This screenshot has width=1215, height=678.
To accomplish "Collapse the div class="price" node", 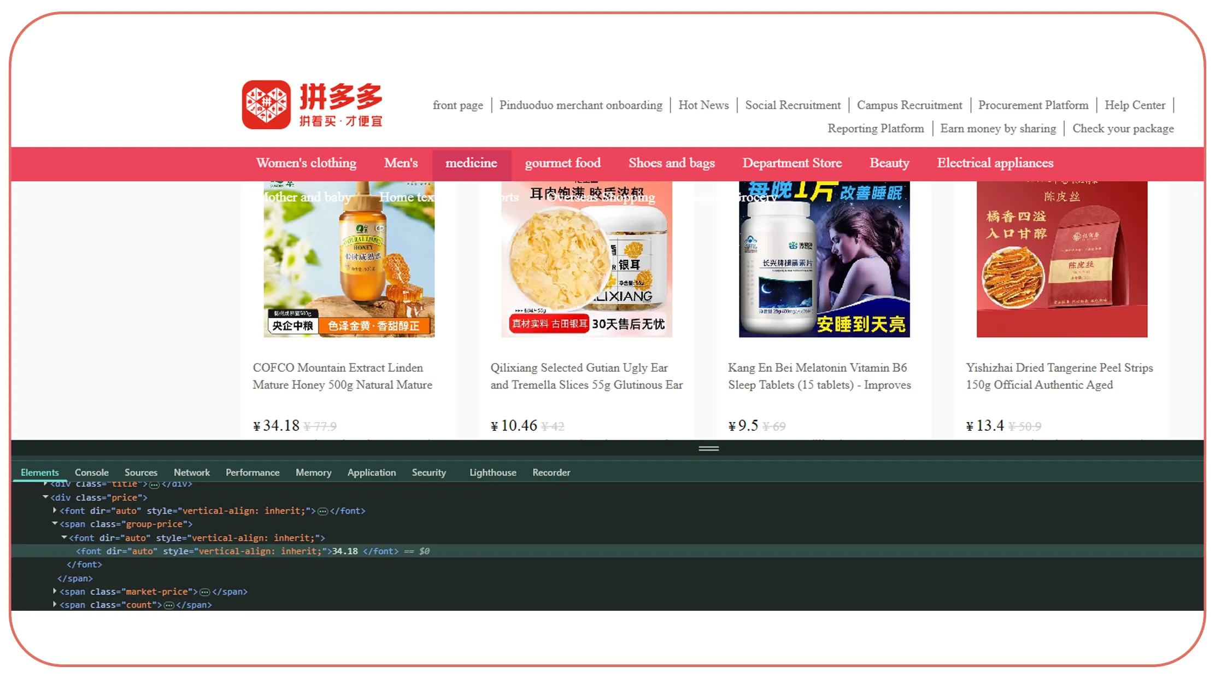I will point(45,497).
